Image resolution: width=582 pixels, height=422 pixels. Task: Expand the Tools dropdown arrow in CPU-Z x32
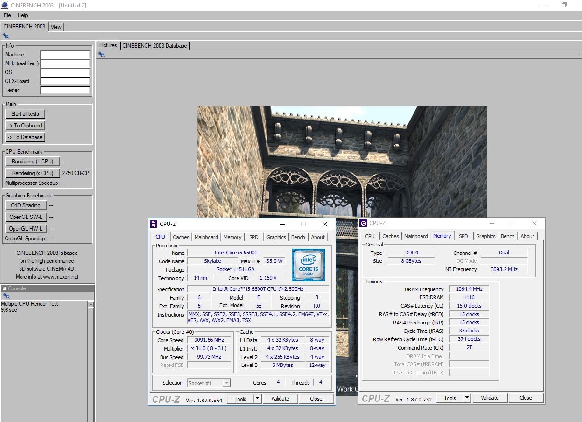pos(467,398)
